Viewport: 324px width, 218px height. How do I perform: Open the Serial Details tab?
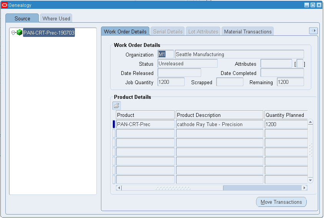pos(168,32)
